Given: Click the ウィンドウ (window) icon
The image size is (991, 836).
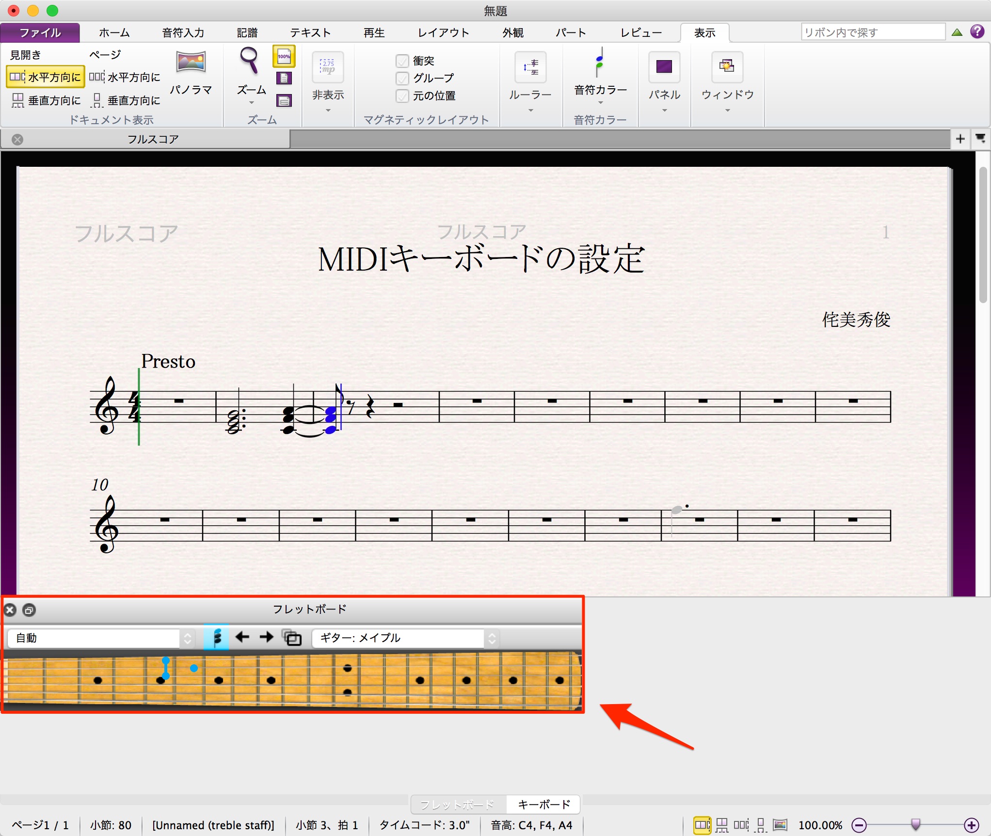Looking at the screenshot, I should (x=727, y=67).
